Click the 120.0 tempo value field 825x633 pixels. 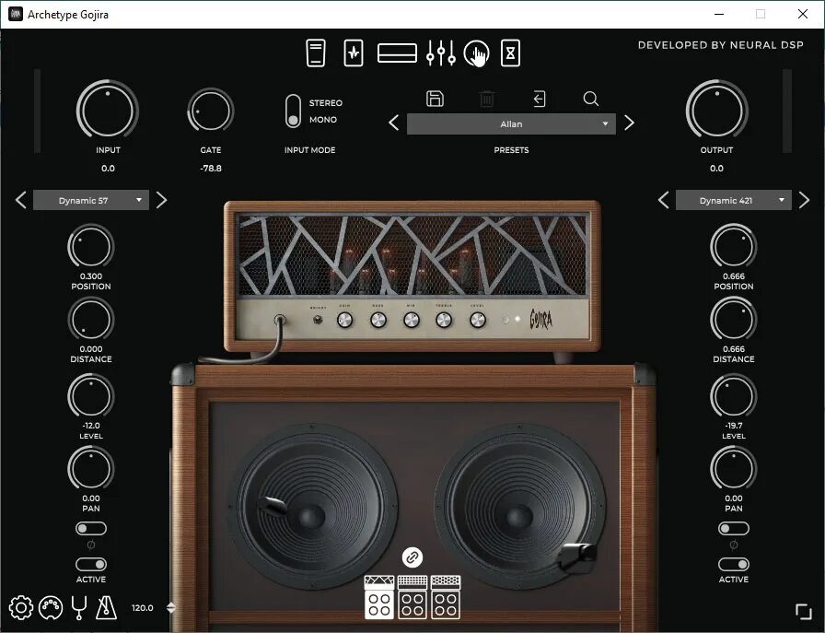(143, 608)
